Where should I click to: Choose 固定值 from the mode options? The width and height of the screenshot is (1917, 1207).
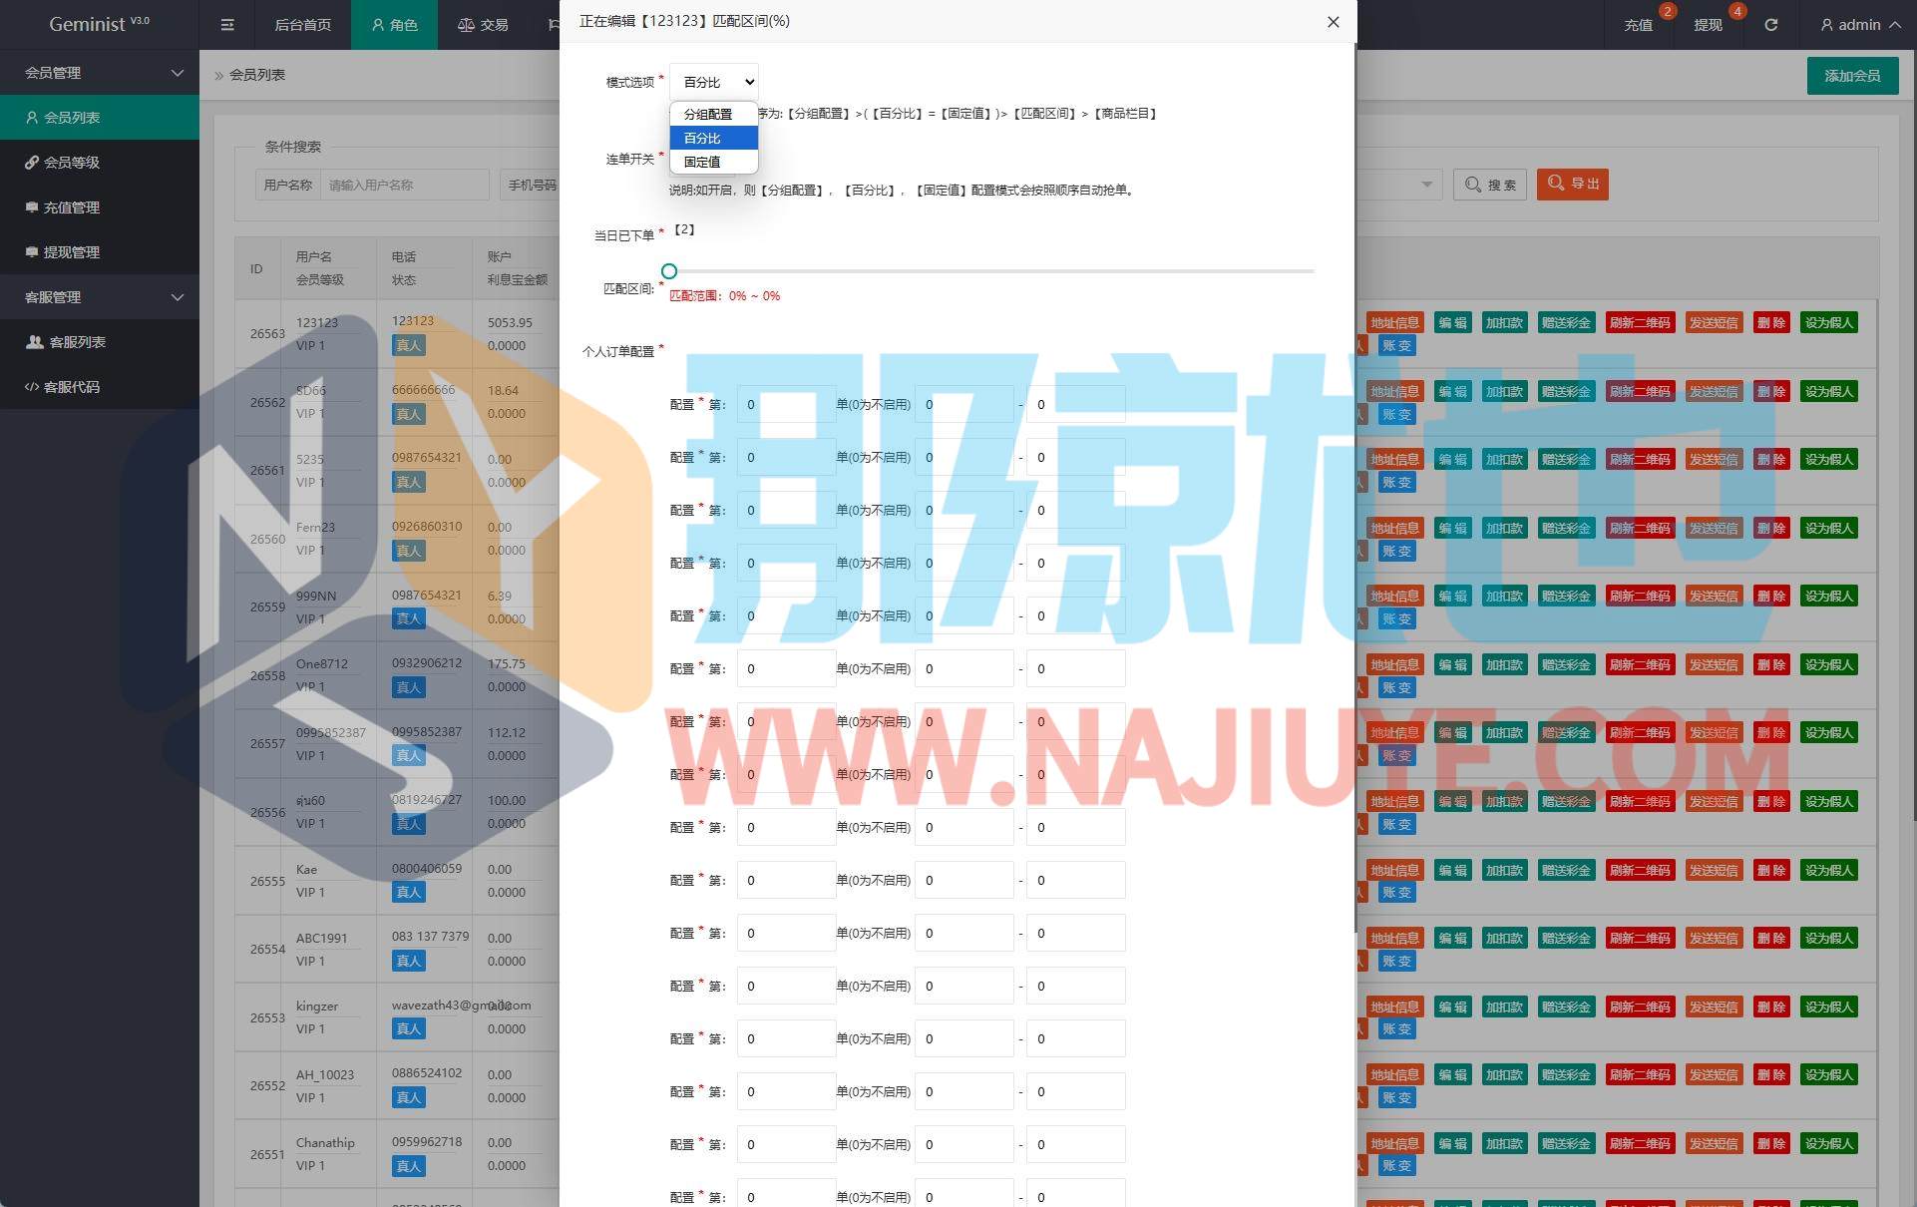pyautogui.click(x=702, y=162)
